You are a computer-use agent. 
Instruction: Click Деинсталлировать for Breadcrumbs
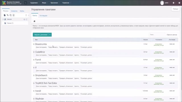[x=41, y=47]
